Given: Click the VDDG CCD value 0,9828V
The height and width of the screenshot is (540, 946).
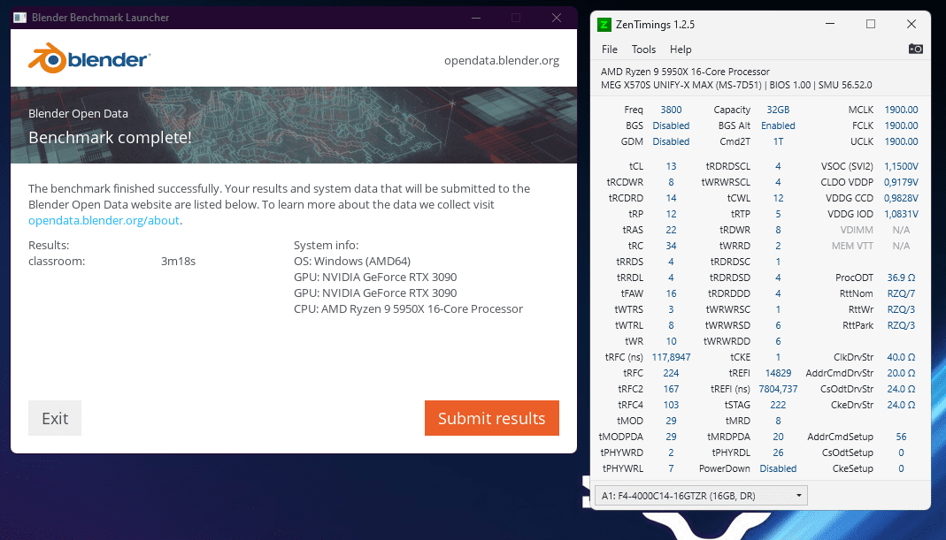Looking at the screenshot, I should (x=902, y=198).
